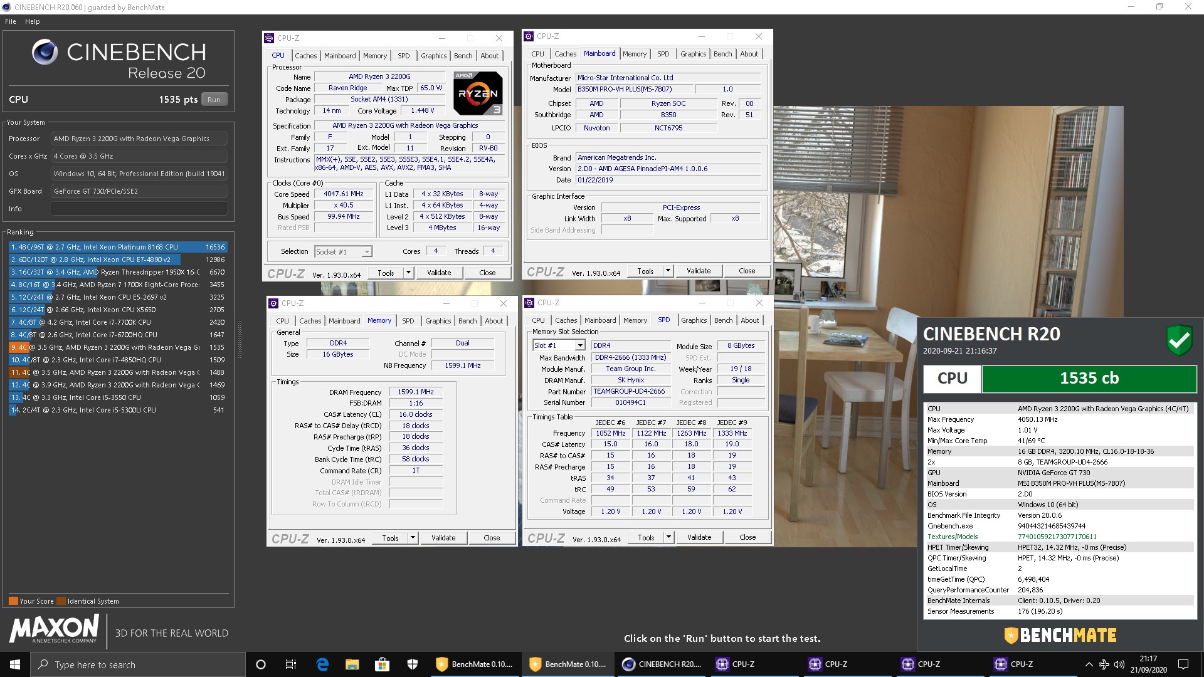Image resolution: width=1204 pixels, height=677 pixels.
Task: Click the Info field in Your System
Action: [139, 209]
